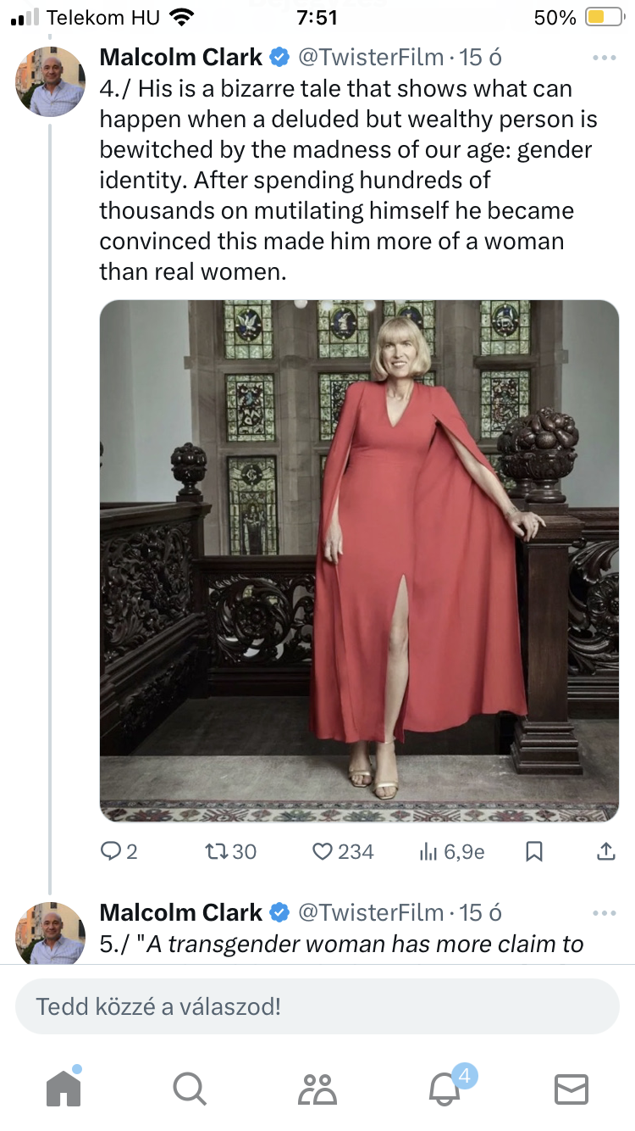This screenshot has width=635, height=1131.
Task: Open more options on tweet 5
Action: click(x=605, y=913)
